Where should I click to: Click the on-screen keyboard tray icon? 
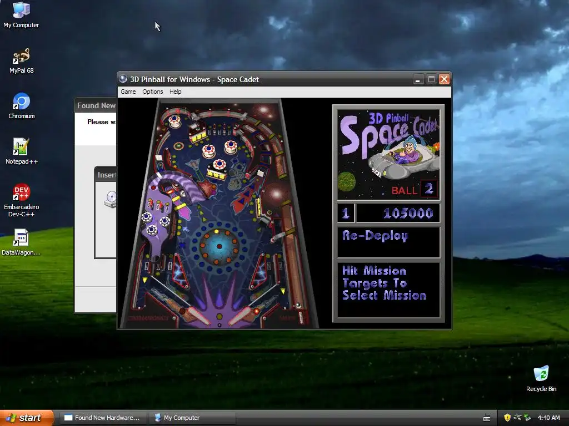(x=487, y=418)
